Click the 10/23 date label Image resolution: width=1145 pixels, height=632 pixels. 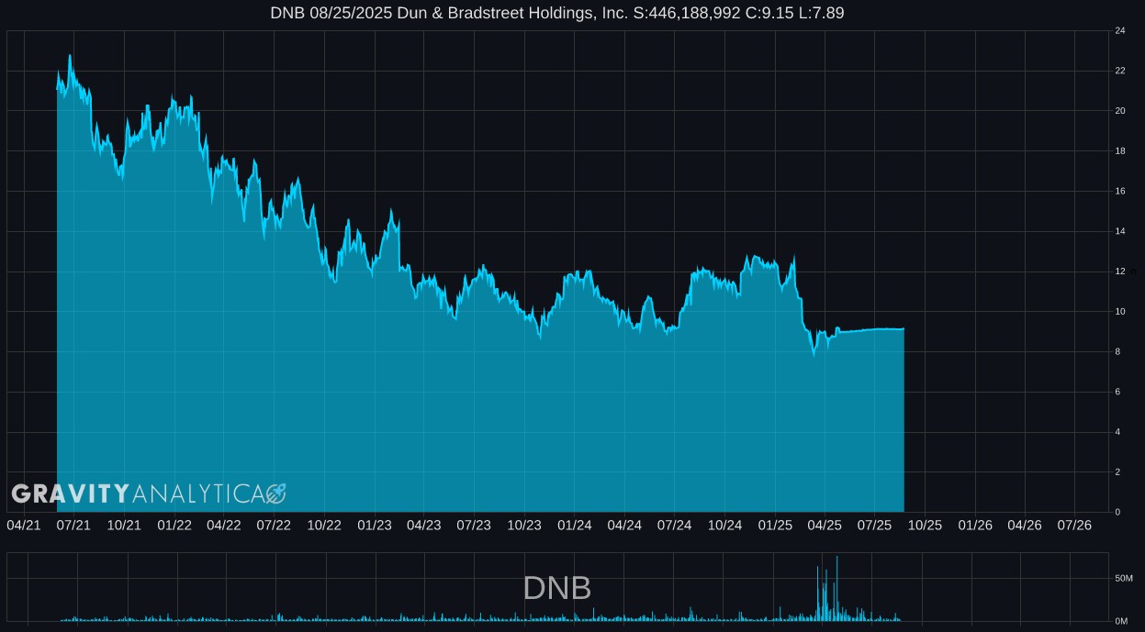tap(524, 525)
